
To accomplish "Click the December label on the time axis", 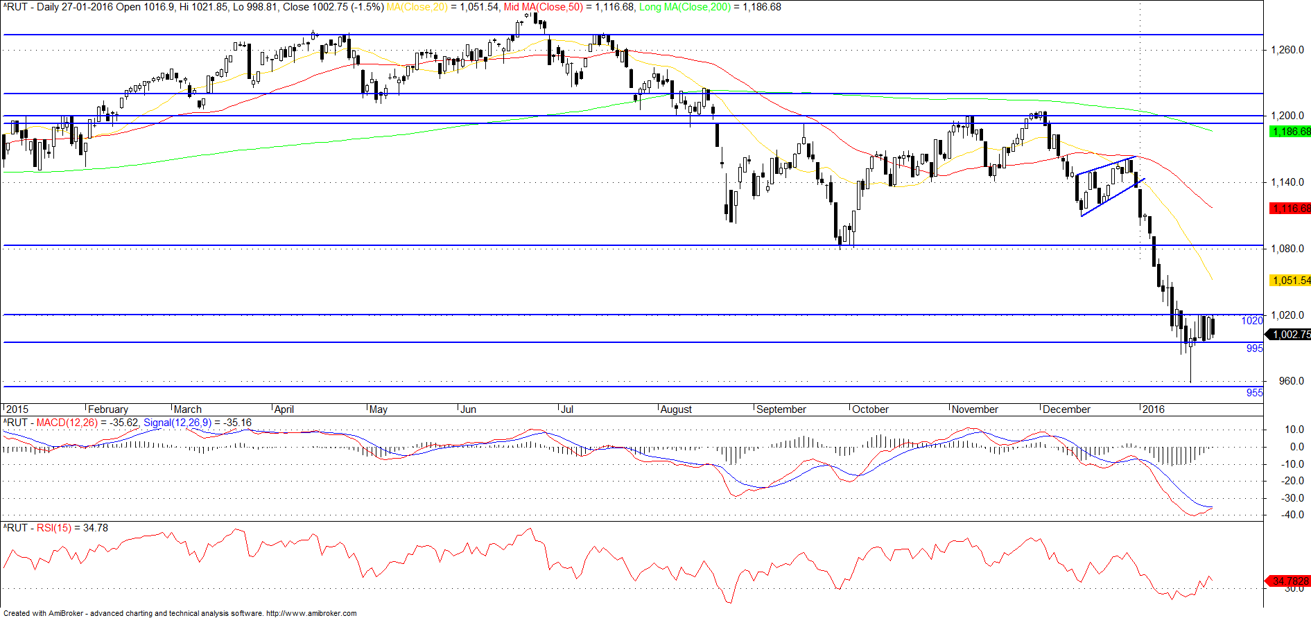I will (1066, 409).
